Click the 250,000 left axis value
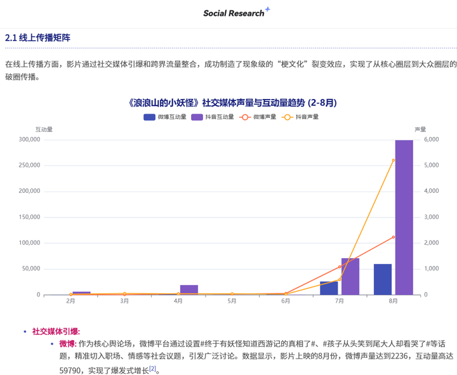457x375 pixels. pos(29,165)
